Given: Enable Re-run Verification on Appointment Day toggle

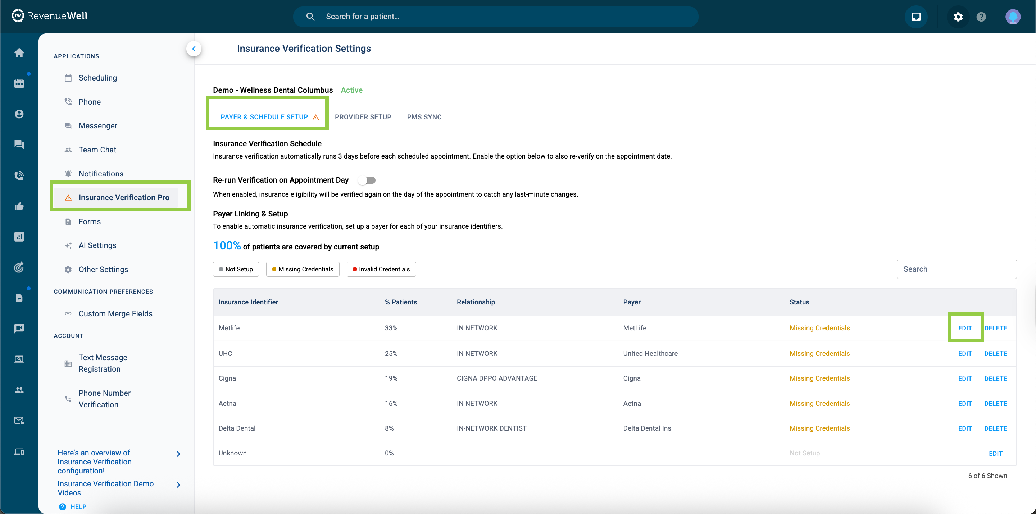Looking at the screenshot, I should [367, 180].
